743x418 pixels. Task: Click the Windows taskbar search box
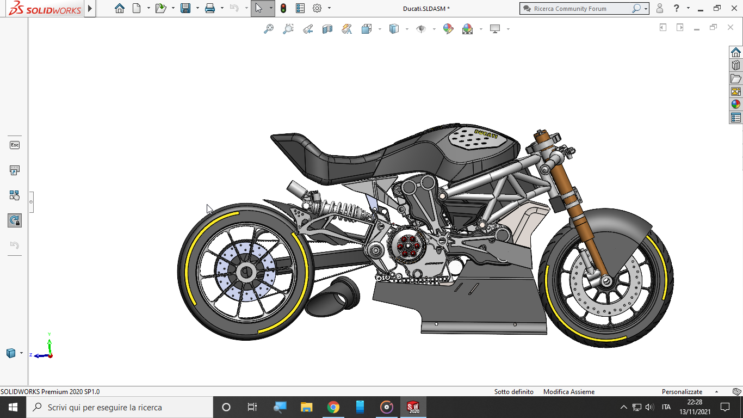point(119,407)
